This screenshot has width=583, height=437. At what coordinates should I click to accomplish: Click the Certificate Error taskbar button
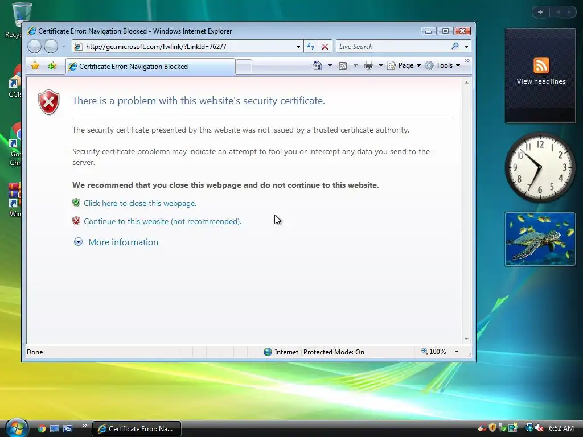pos(137,429)
